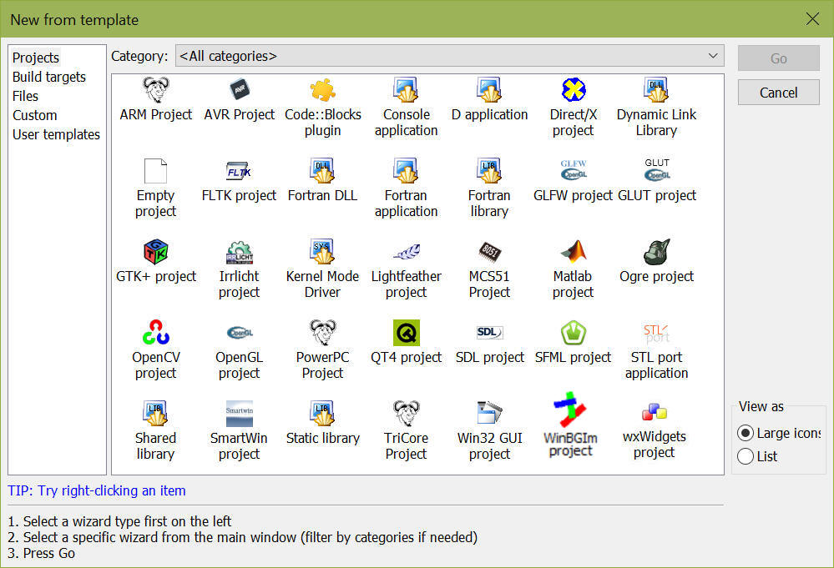Show User templates list
The width and height of the screenshot is (834, 568).
pyautogui.click(x=56, y=134)
